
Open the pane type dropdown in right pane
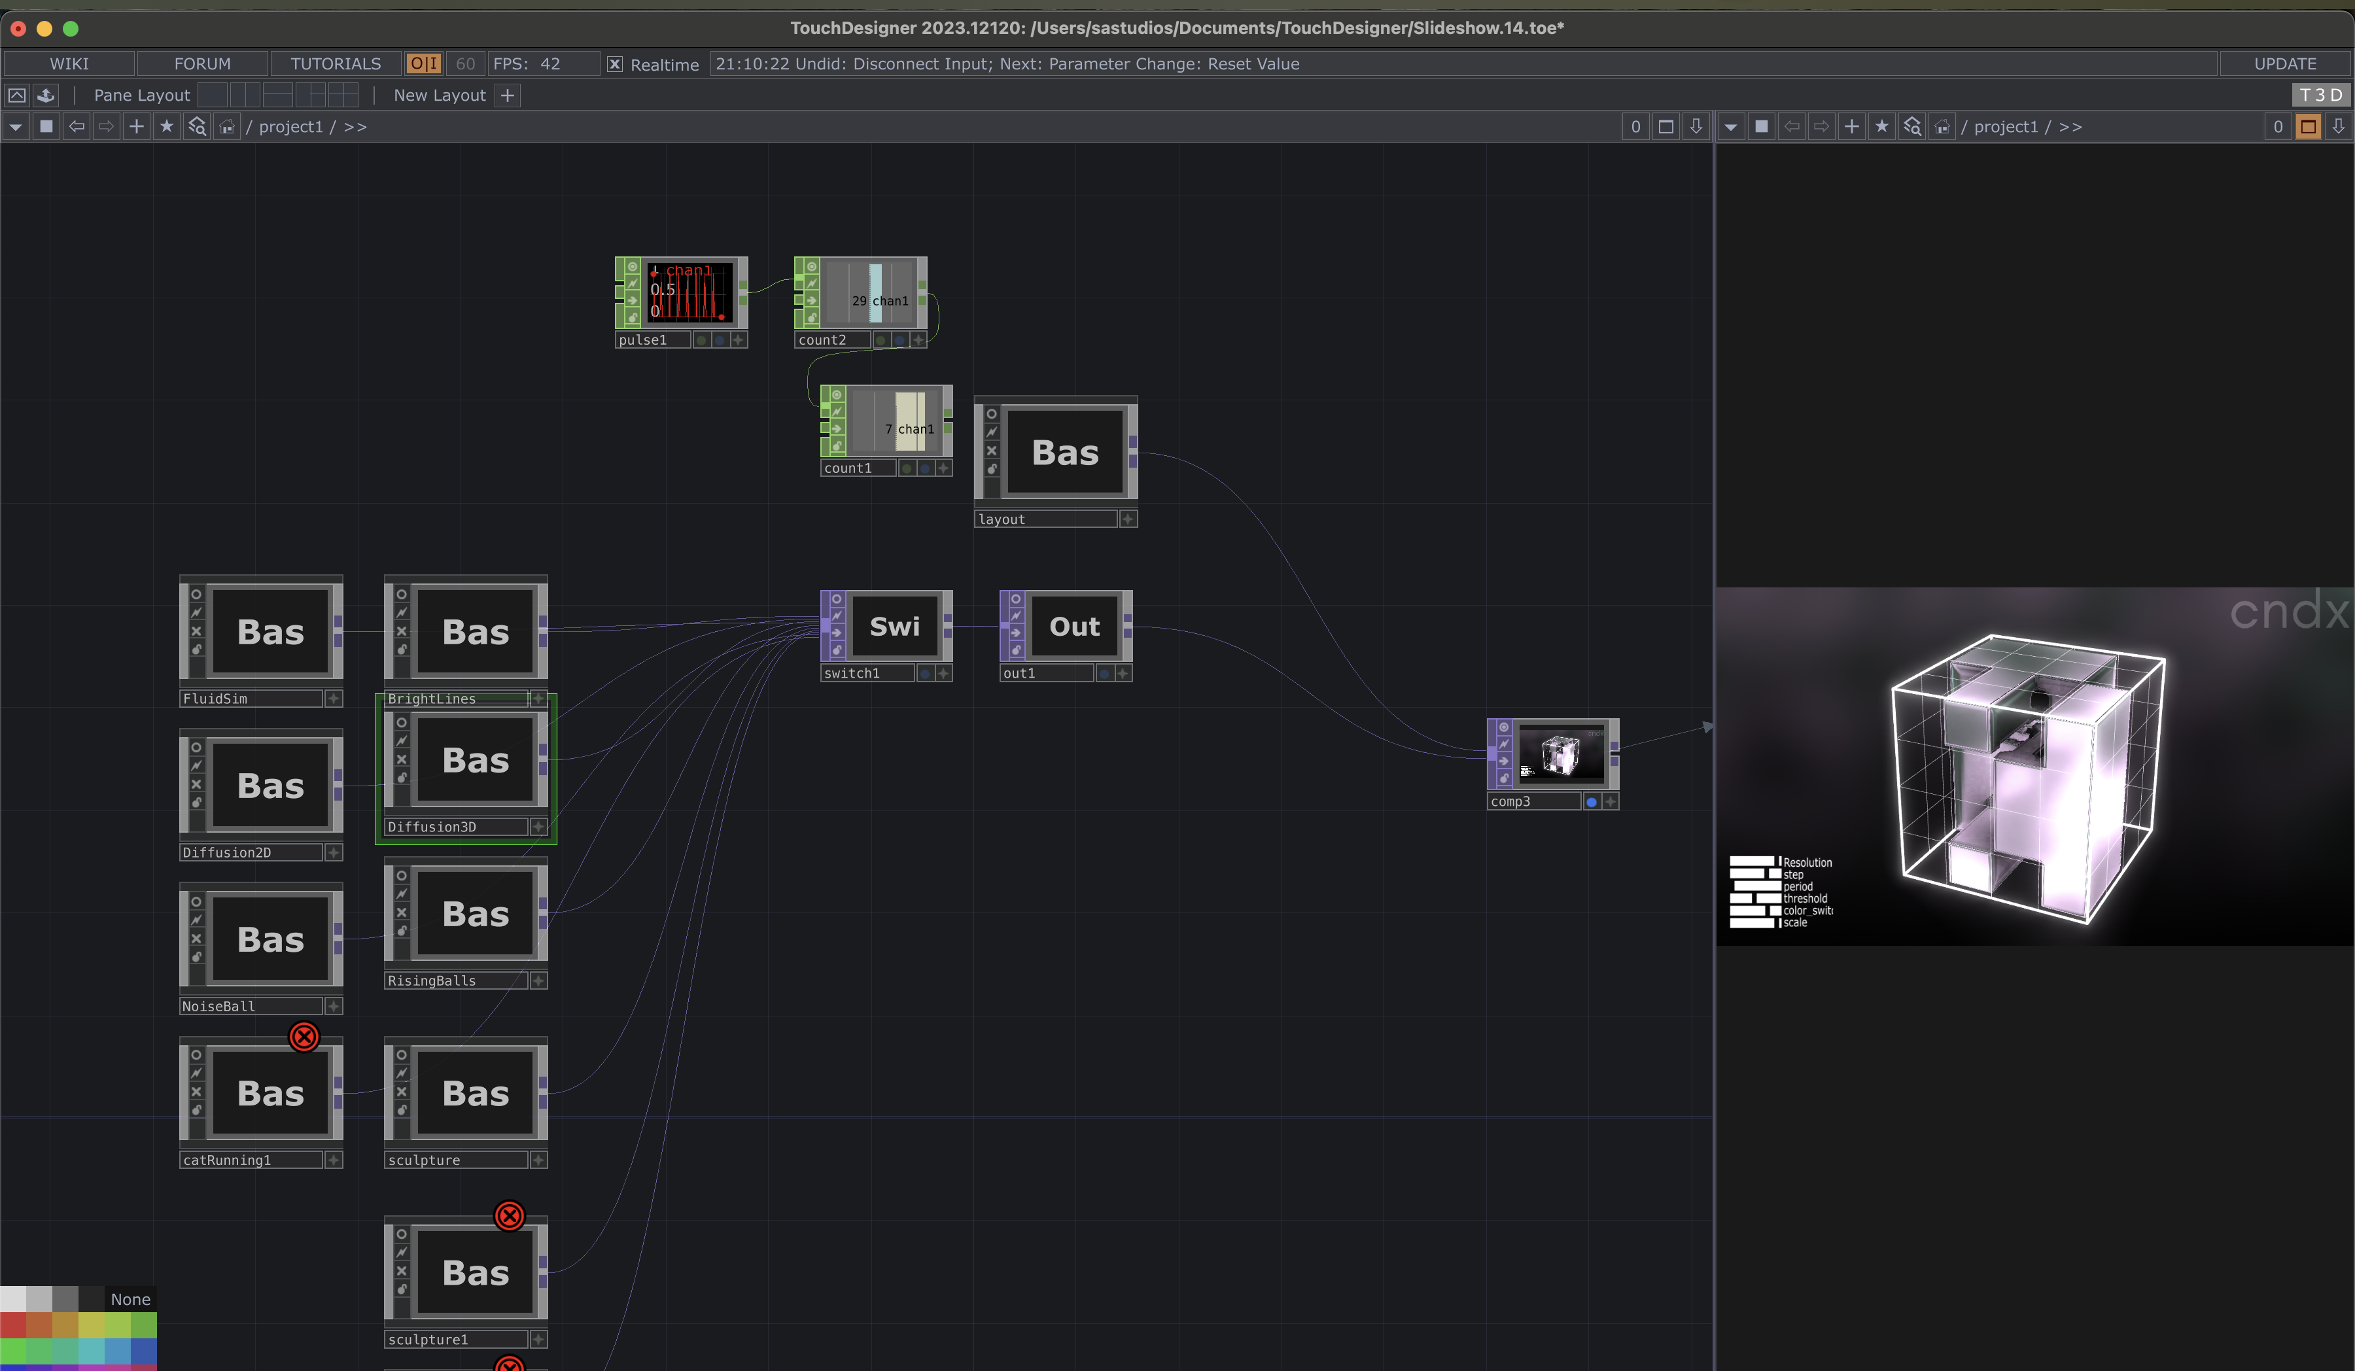click(x=1731, y=126)
